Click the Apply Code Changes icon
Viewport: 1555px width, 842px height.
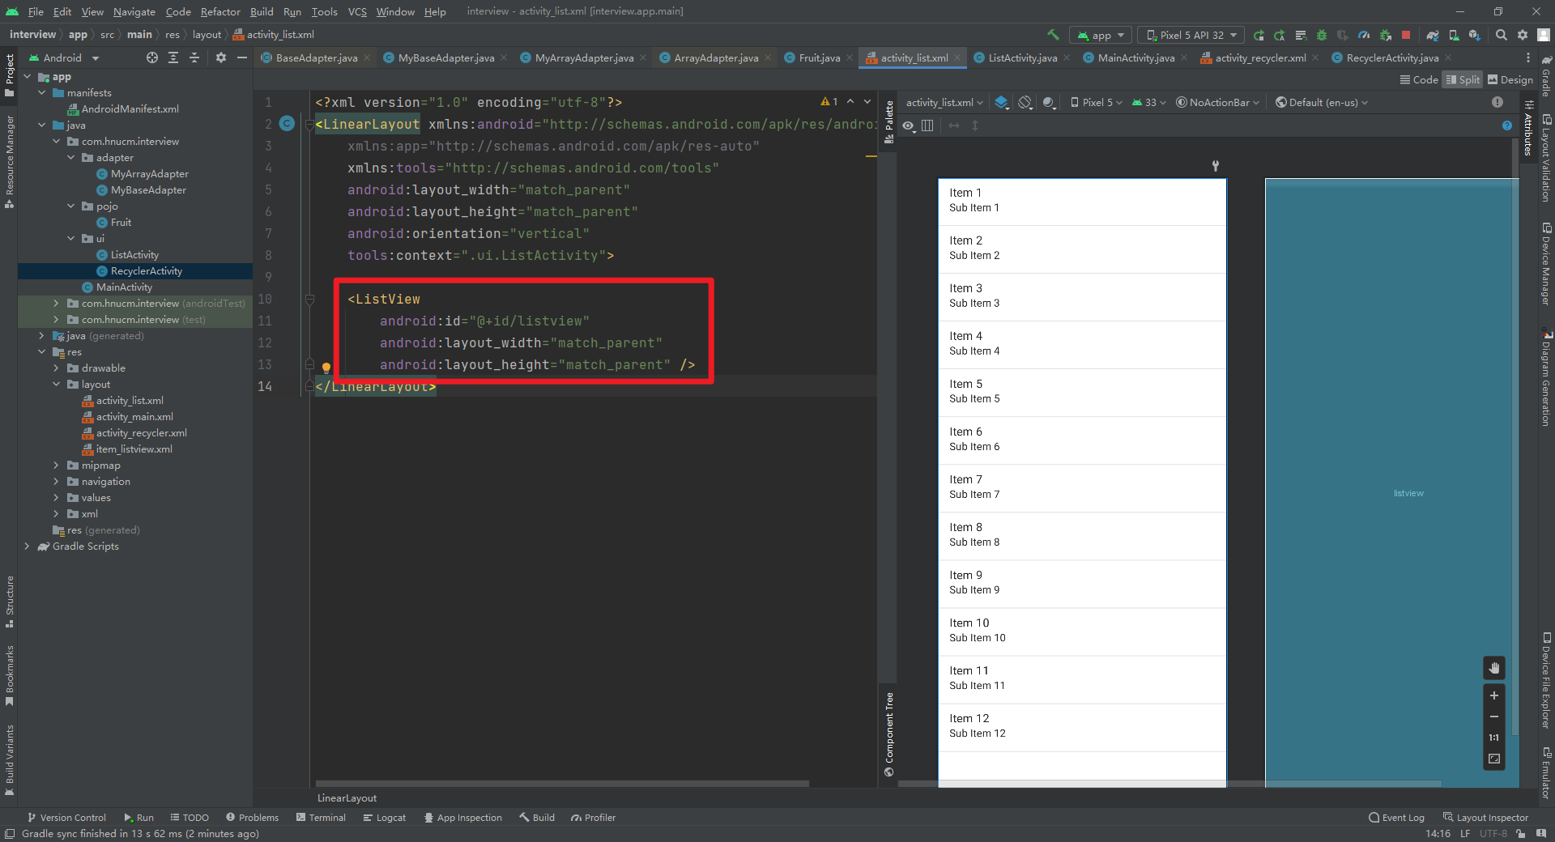tap(1301, 35)
